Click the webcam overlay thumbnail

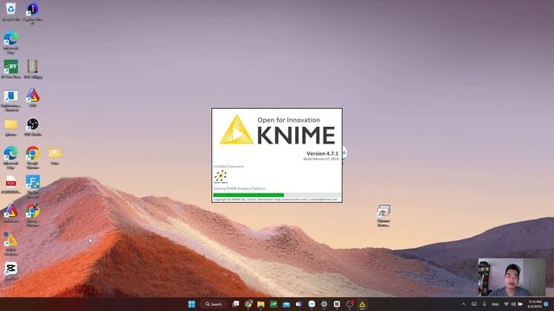point(512,277)
